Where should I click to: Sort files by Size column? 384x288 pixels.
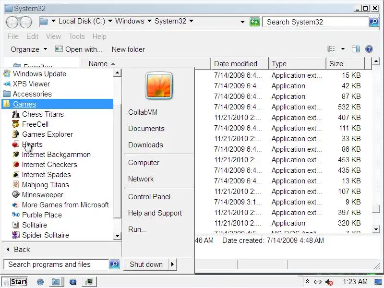coord(345,64)
